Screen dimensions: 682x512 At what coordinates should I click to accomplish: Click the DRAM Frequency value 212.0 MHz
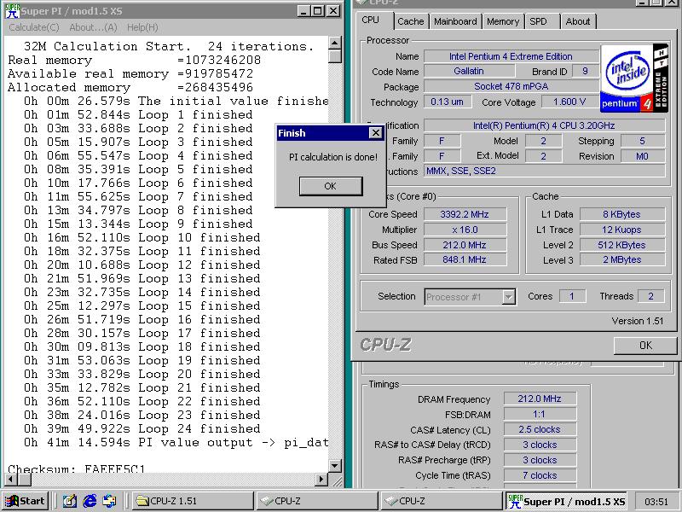tap(540, 399)
